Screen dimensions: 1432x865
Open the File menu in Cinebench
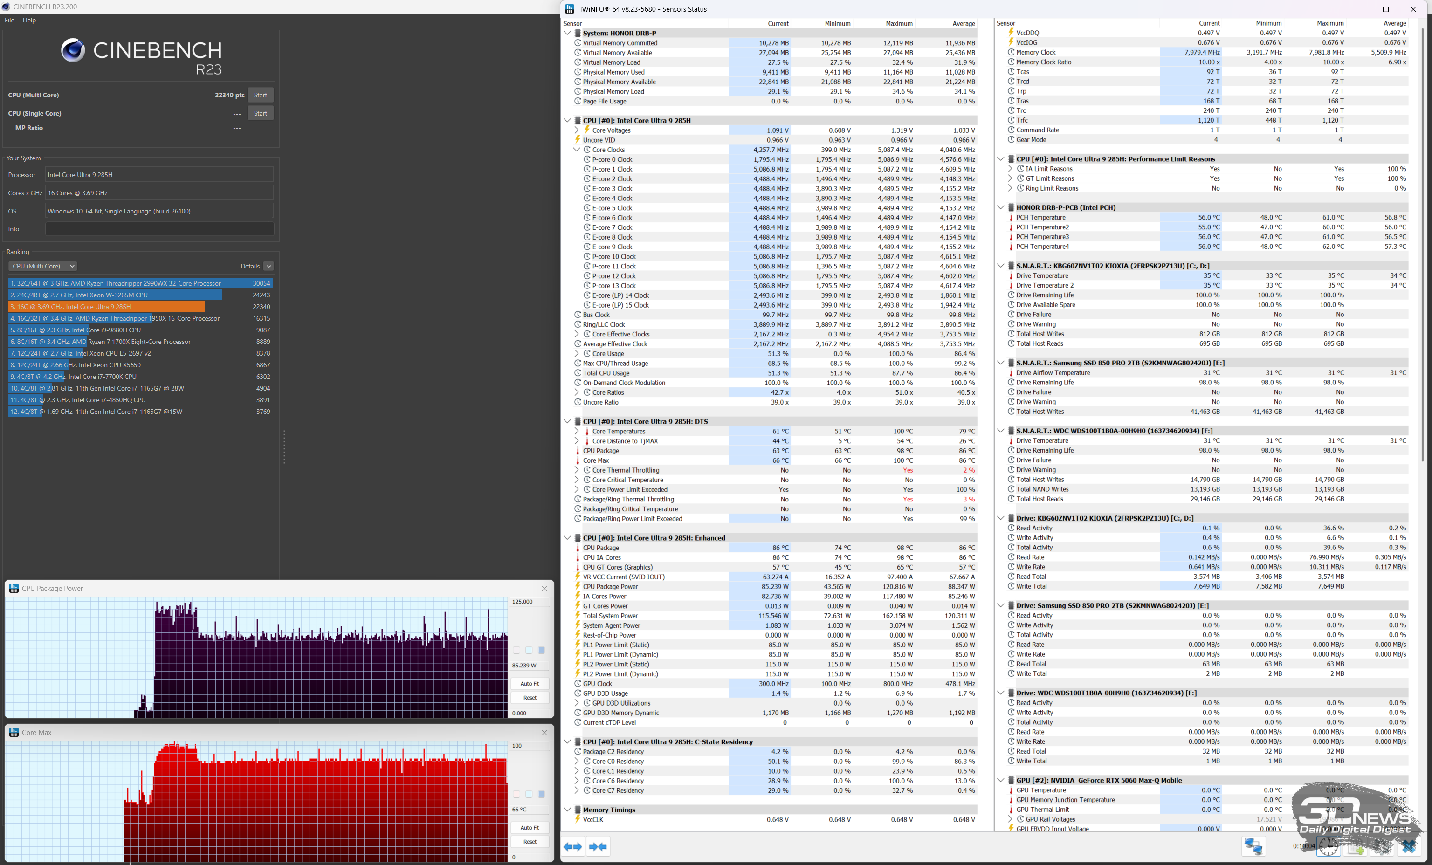pos(9,21)
